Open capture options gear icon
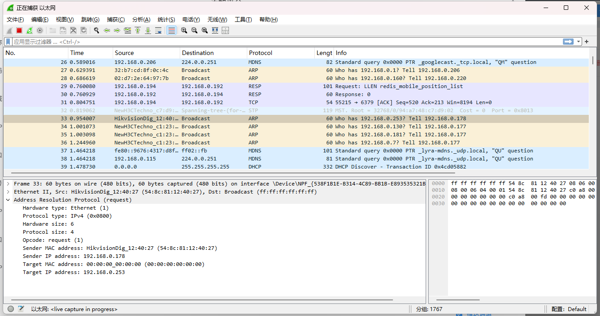Viewport: 600px width, 316px height. coord(40,30)
